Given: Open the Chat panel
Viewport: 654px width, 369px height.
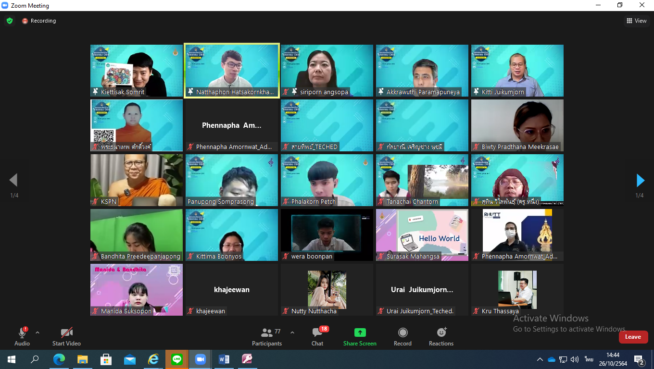Looking at the screenshot, I should coord(317,336).
